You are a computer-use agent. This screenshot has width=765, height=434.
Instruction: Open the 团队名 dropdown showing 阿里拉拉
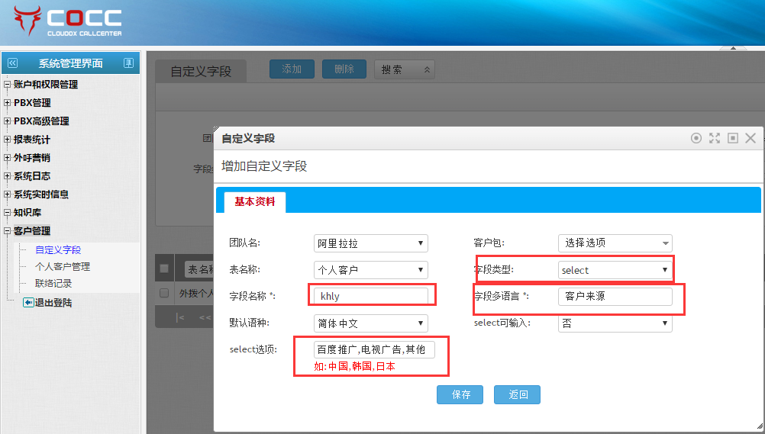tap(370, 243)
